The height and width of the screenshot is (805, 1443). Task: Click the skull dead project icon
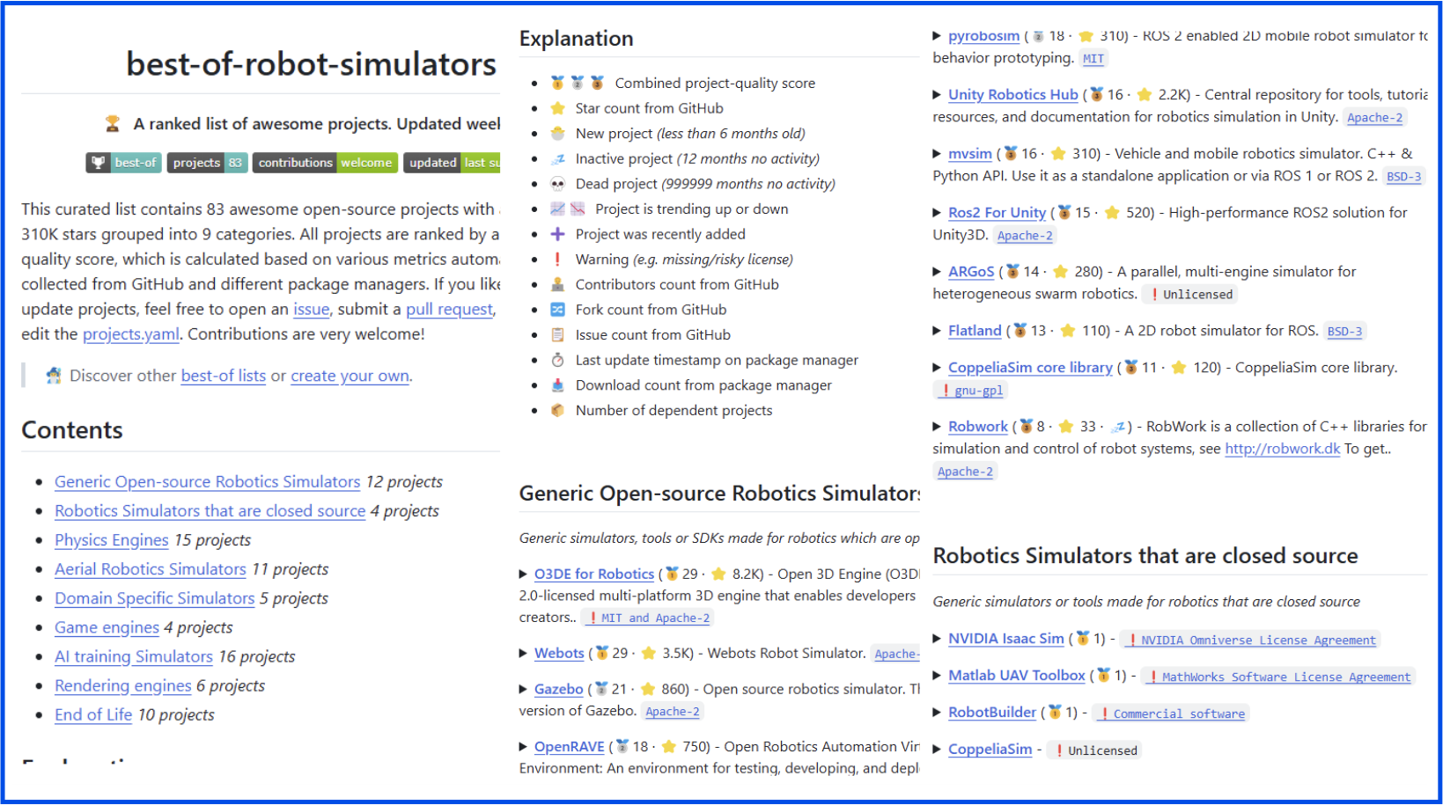[x=557, y=184]
